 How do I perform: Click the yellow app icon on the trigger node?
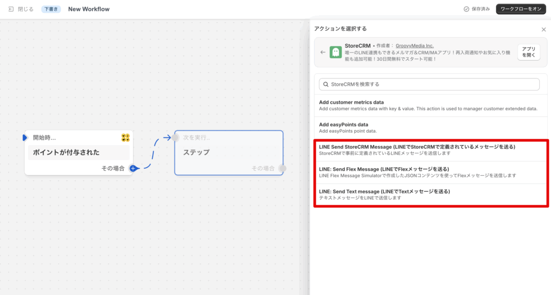[125, 138]
